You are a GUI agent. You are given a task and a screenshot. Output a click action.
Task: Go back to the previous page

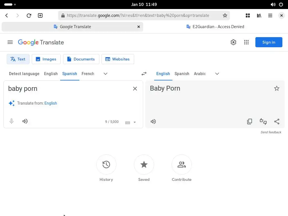(7, 15)
